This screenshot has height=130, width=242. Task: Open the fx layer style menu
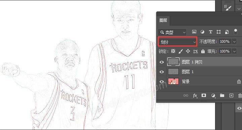(x=195, y=96)
